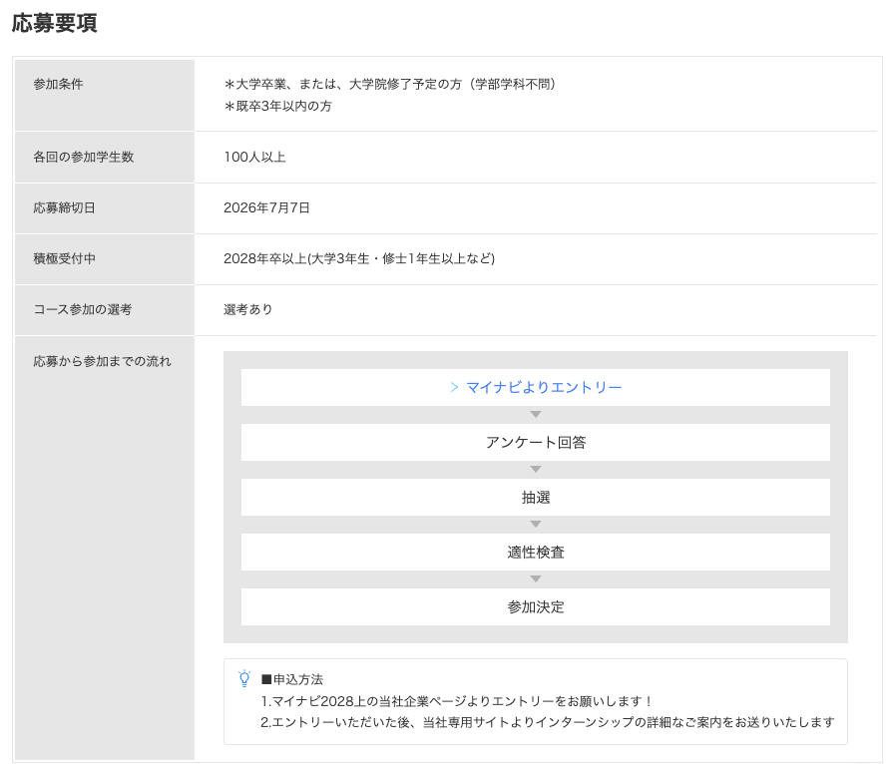Click the 積極受付中 label
893x764 pixels.
click(64, 259)
